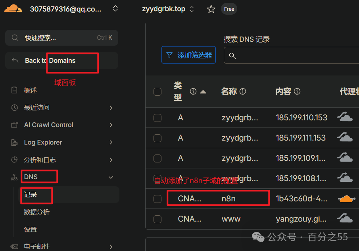359x251 pixels.
Task: Open the zyydgrbk.top domain selector
Action: (x=192, y=9)
